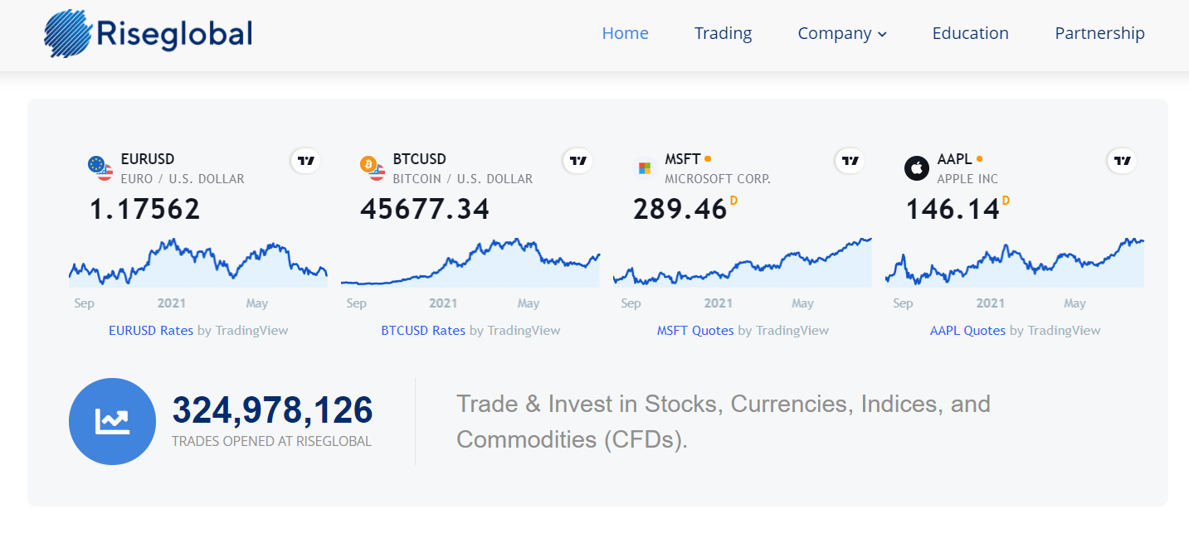Select the Microsoft logo icon
The width and height of the screenshot is (1189, 533).
click(644, 168)
